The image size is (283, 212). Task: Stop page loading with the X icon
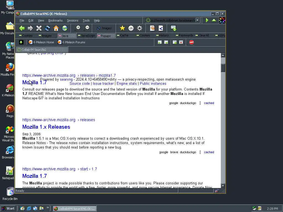click(x=39, y=28)
